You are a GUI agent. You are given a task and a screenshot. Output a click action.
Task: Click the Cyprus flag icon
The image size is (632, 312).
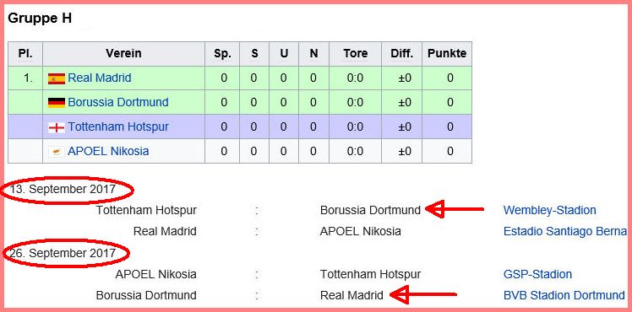click(x=57, y=152)
